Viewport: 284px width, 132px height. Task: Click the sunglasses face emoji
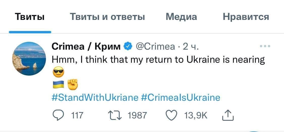point(59,73)
